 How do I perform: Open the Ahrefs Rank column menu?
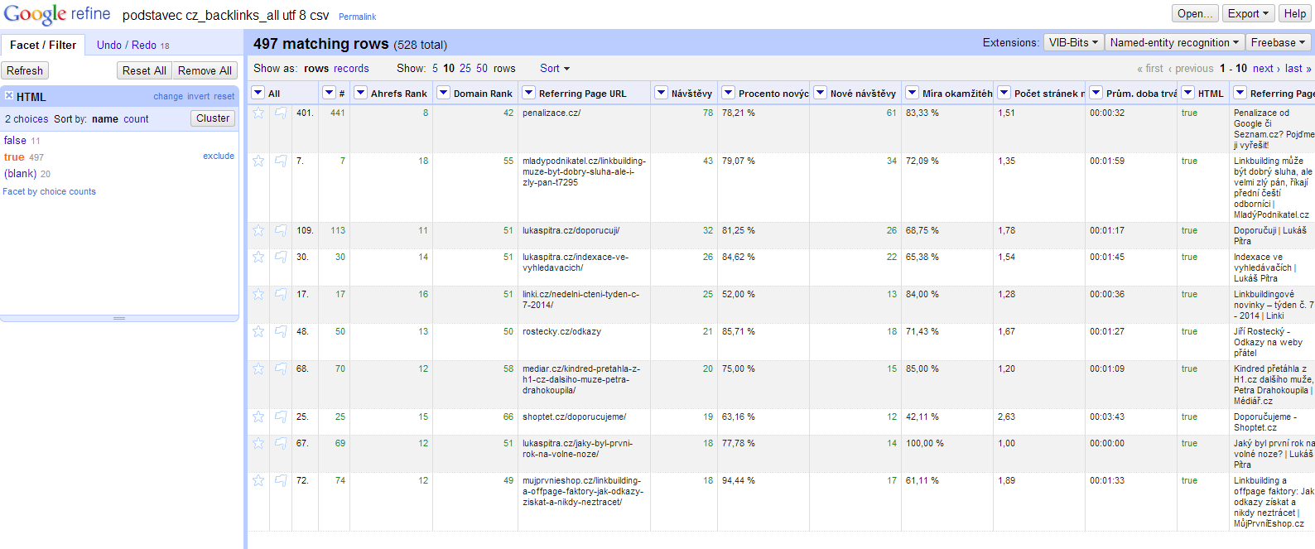pyautogui.click(x=360, y=93)
